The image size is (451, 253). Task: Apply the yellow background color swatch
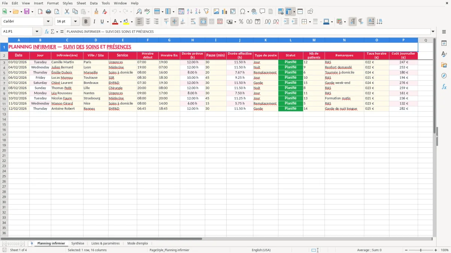pos(126,22)
